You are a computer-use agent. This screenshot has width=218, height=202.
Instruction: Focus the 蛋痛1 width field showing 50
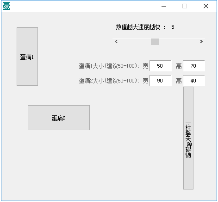pos(161,66)
